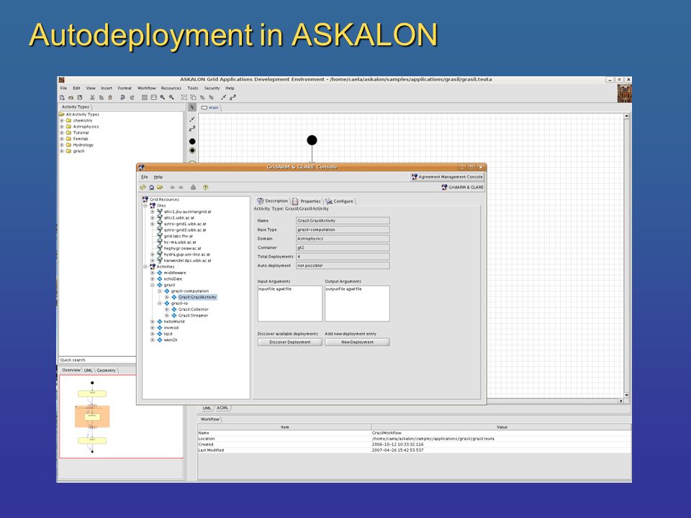Open the main diagram tab
691x518 pixels.
click(x=210, y=107)
